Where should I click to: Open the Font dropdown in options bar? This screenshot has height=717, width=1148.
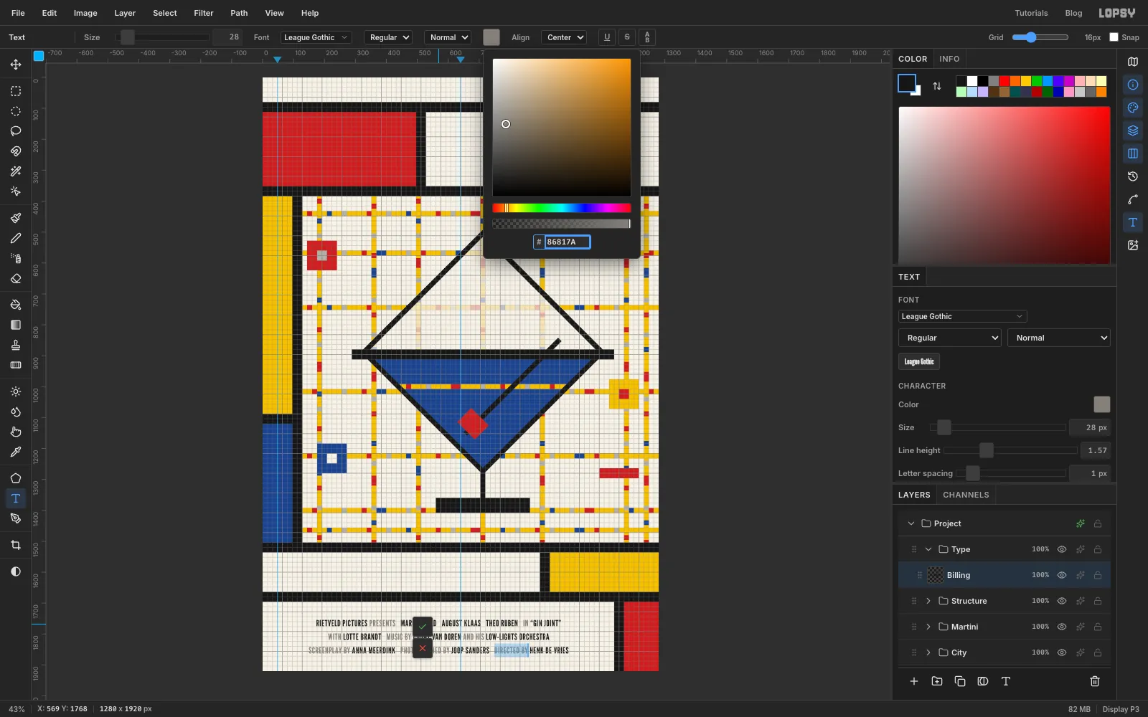click(x=316, y=37)
